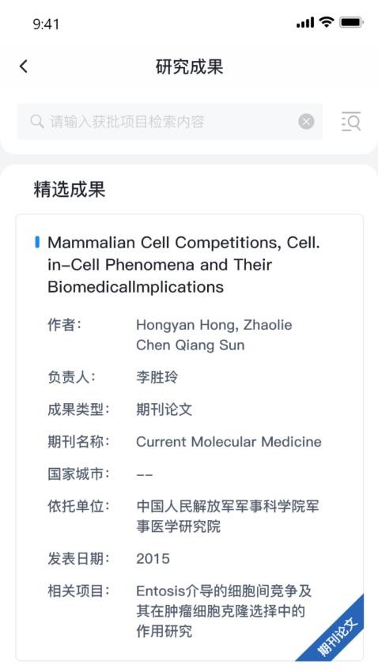Tap the responsible person 李胜玲
This screenshot has width=378, height=672.
(x=157, y=377)
